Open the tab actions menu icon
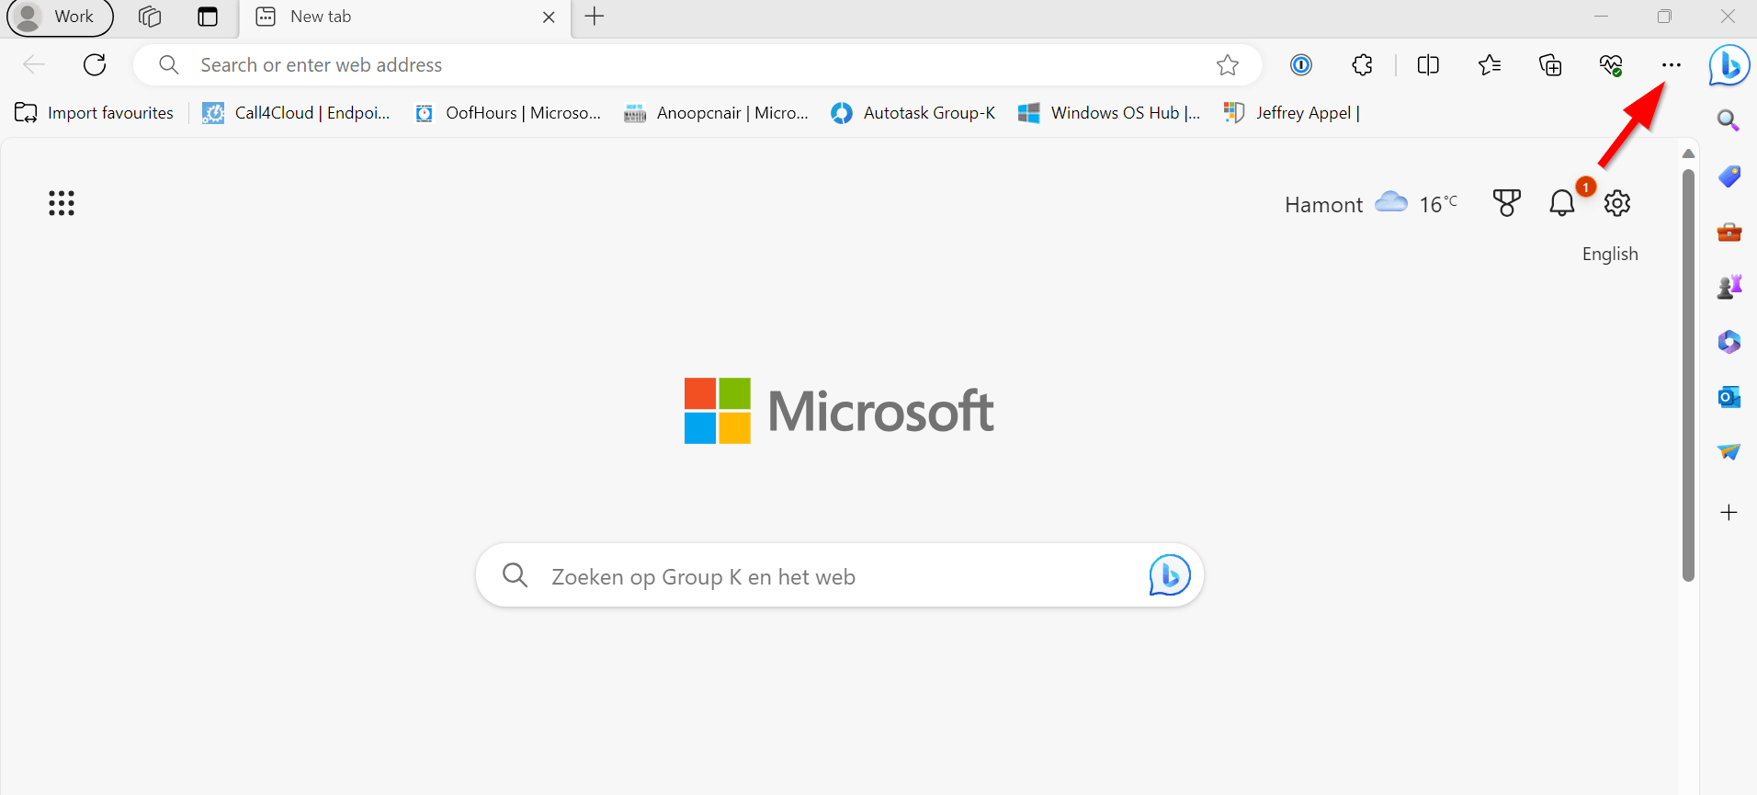1757x795 pixels. click(x=208, y=17)
